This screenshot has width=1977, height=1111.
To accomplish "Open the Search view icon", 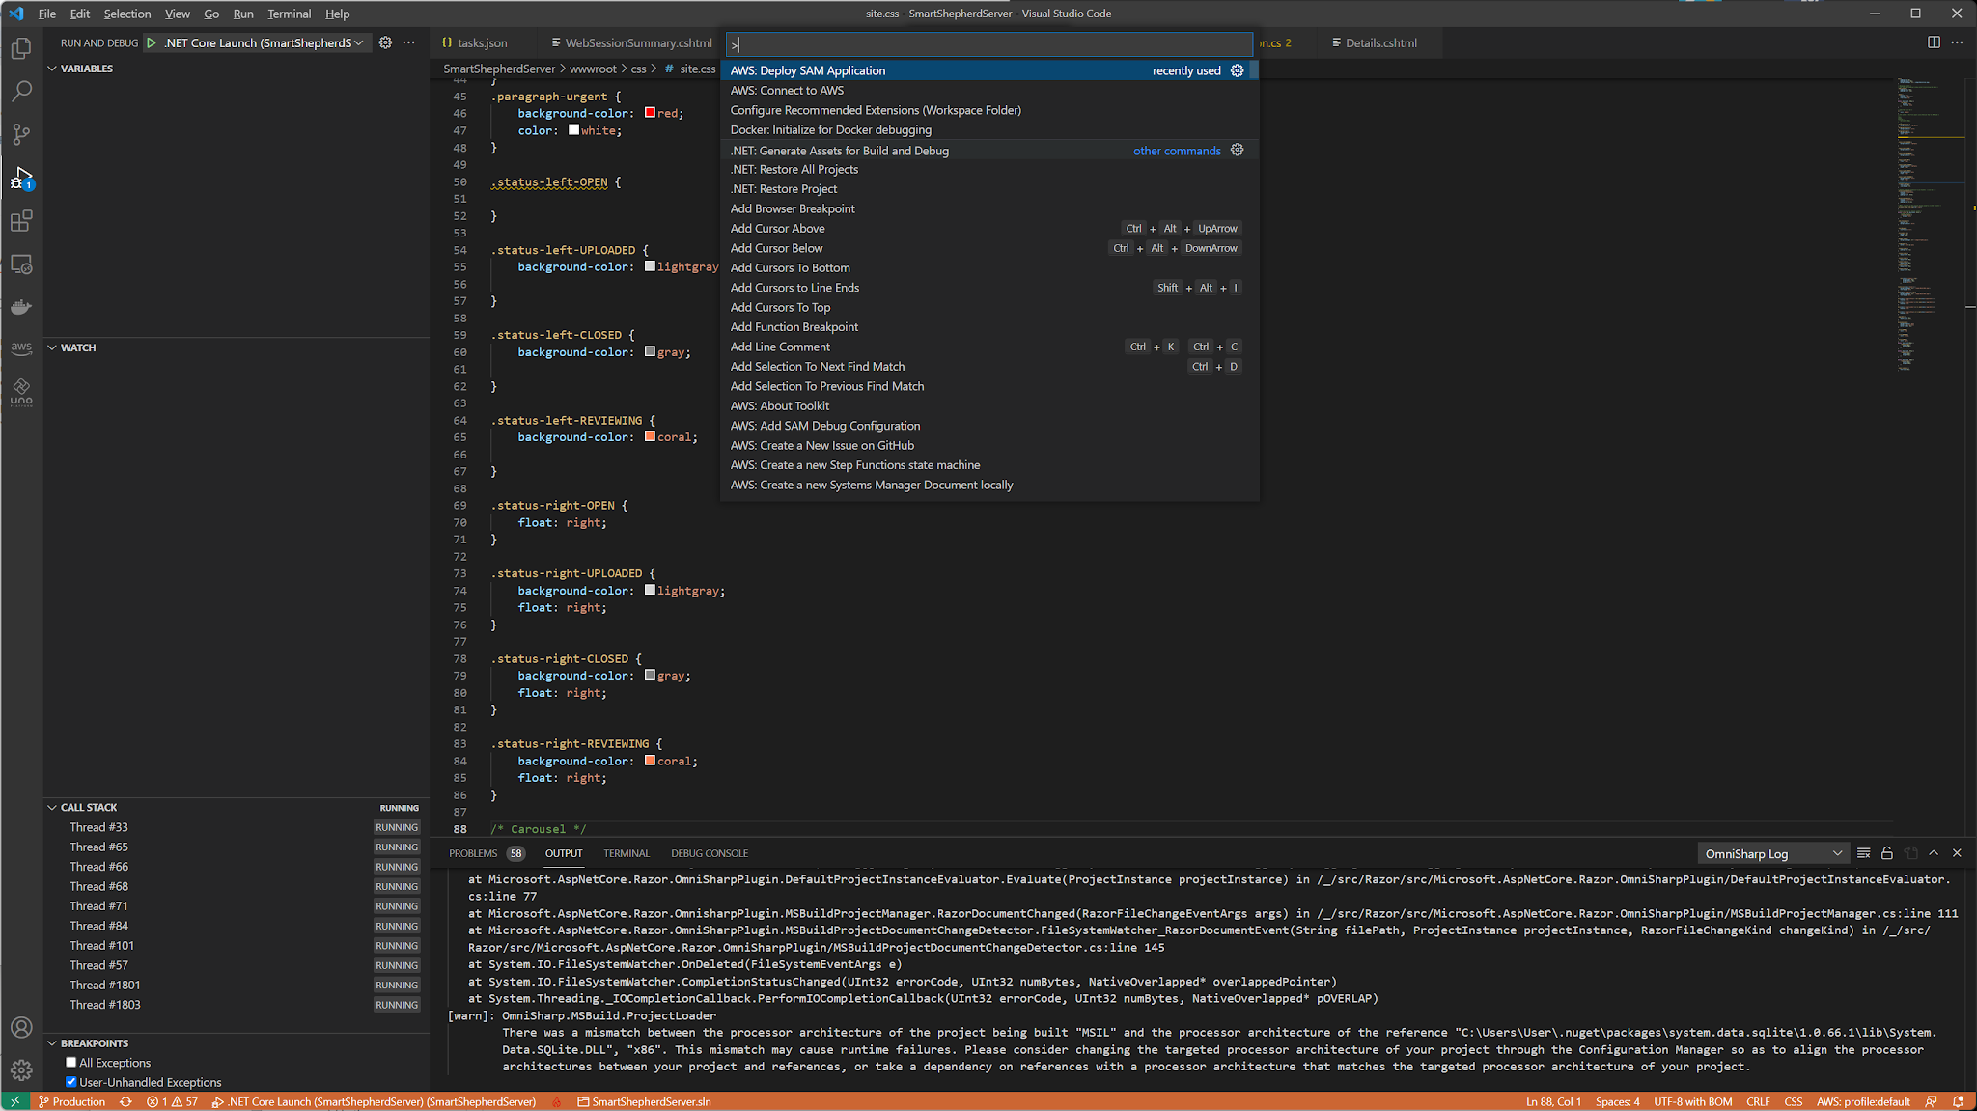I will coord(21,91).
